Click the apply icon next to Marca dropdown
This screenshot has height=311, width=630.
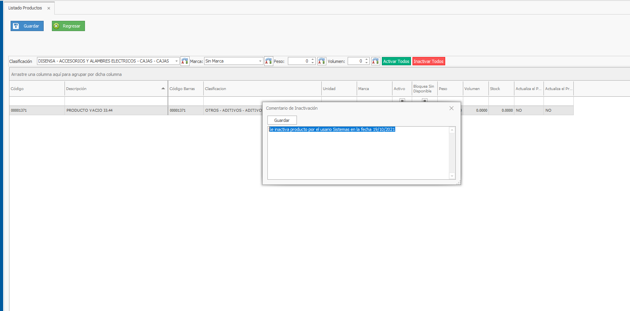pyautogui.click(x=268, y=61)
